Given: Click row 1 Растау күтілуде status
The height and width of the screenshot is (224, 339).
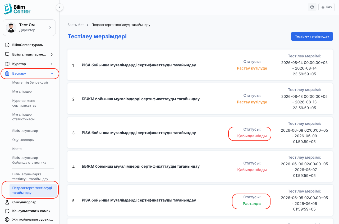Looking at the screenshot, I should tap(252, 68).
